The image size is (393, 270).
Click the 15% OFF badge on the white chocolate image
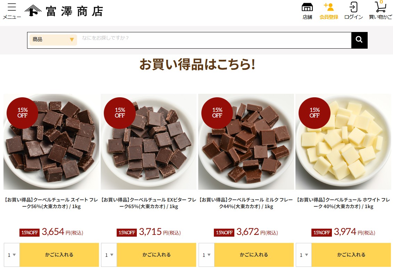coord(315,113)
